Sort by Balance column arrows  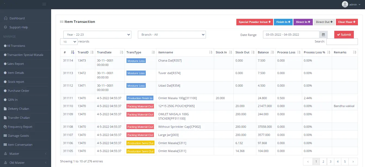point(272,52)
